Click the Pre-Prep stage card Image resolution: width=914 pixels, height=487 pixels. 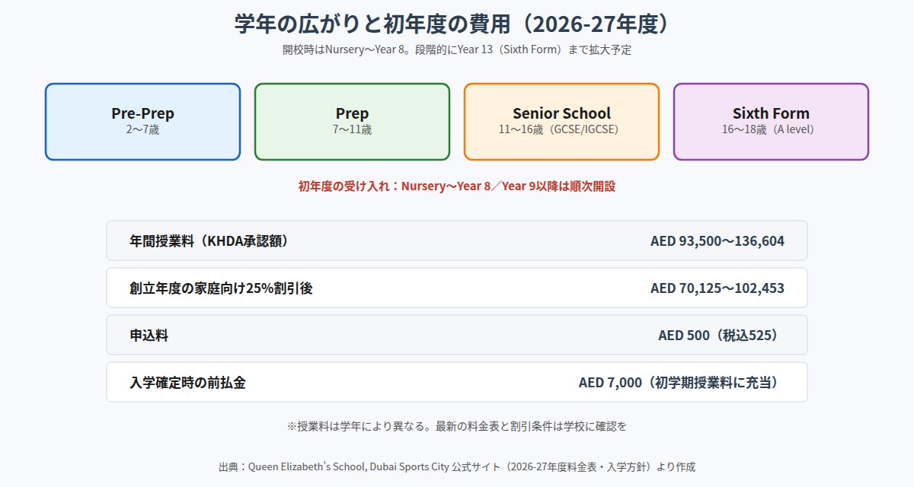pyautogui.click(x=142, y=122)
